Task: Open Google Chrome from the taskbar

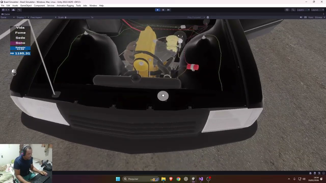Action: (179, 179)
